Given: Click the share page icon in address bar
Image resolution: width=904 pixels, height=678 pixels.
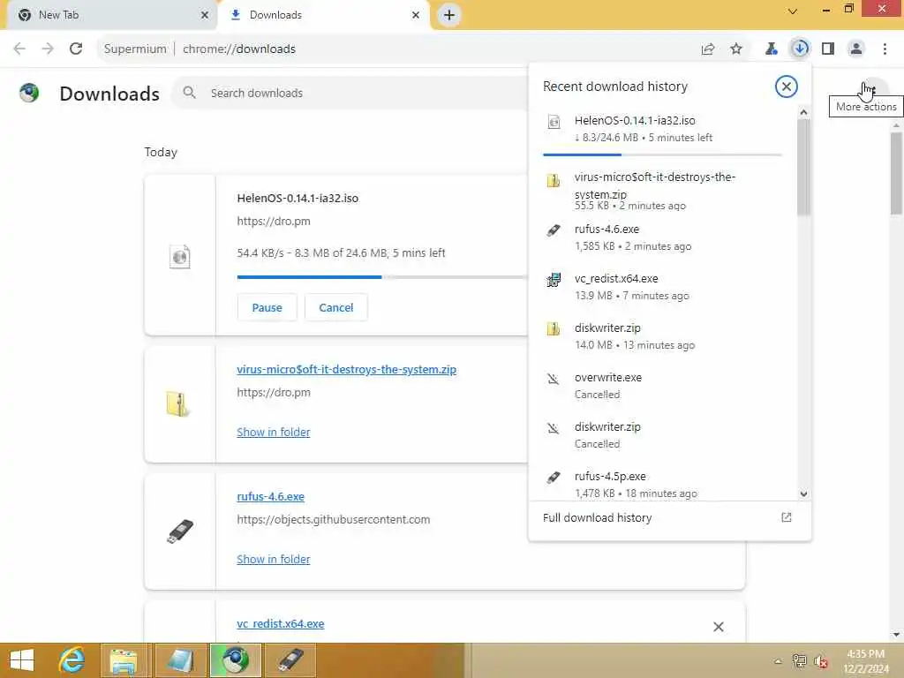Looking at the screenshot, I should (x=708, y=49).
